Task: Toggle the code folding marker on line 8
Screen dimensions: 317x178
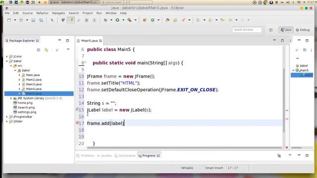Action: (x=85, y=62)
